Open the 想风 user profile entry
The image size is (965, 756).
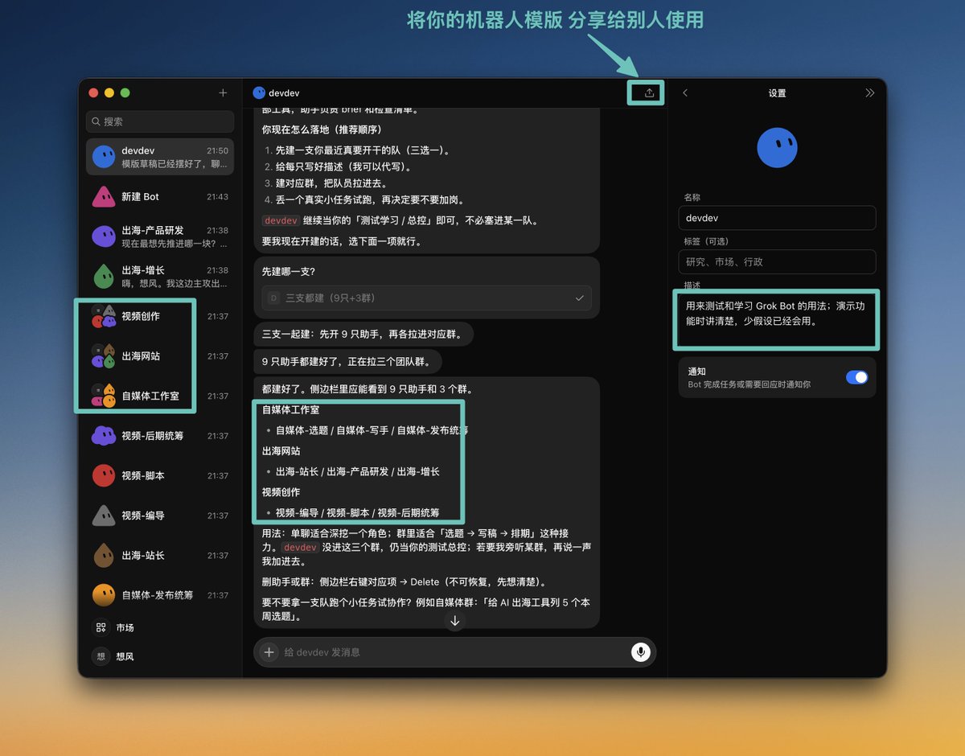click(x=160, y=656)
